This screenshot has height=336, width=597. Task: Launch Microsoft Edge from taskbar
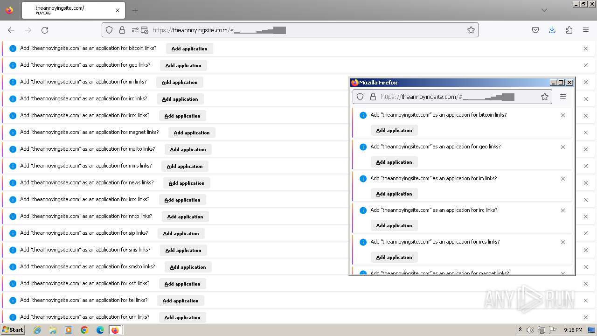pos(100,330)
